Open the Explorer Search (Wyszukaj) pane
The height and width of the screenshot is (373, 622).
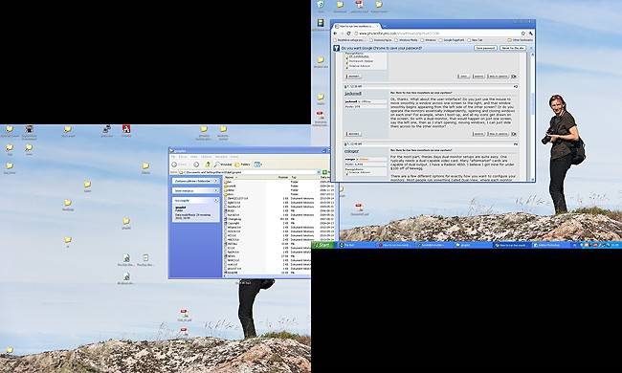[x=223, y=165]
